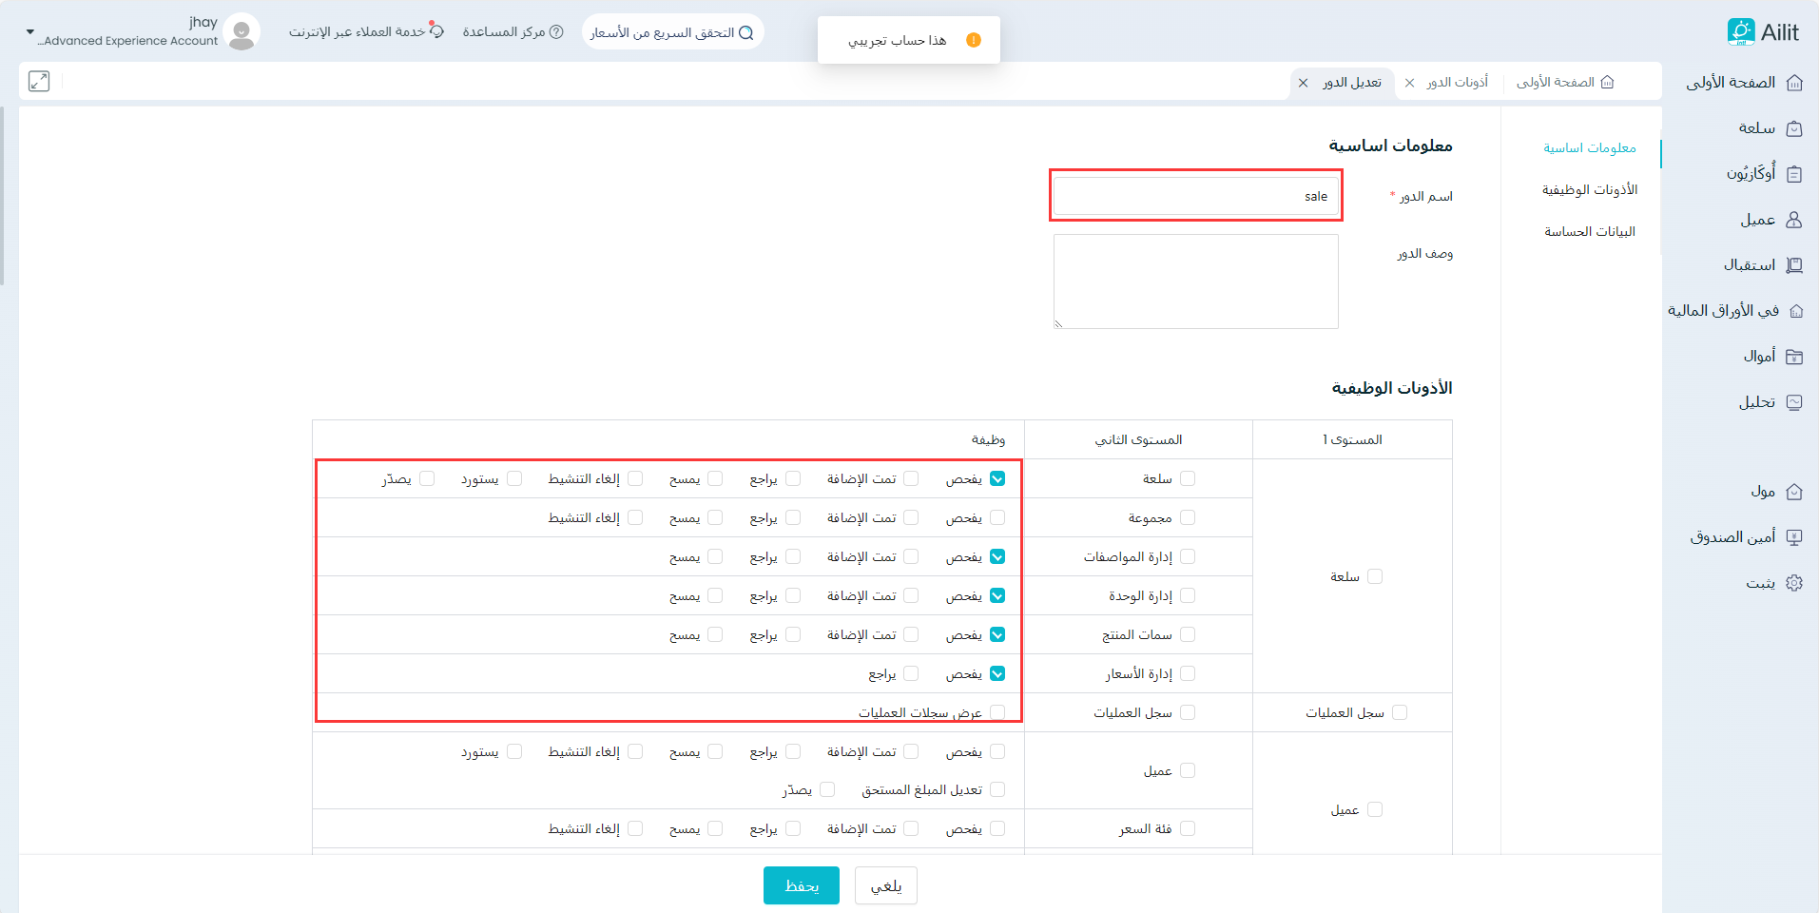Screen dimensions: 1819x913
Task: Open settings gear icon يثبت
Action: pos(1794,583)
